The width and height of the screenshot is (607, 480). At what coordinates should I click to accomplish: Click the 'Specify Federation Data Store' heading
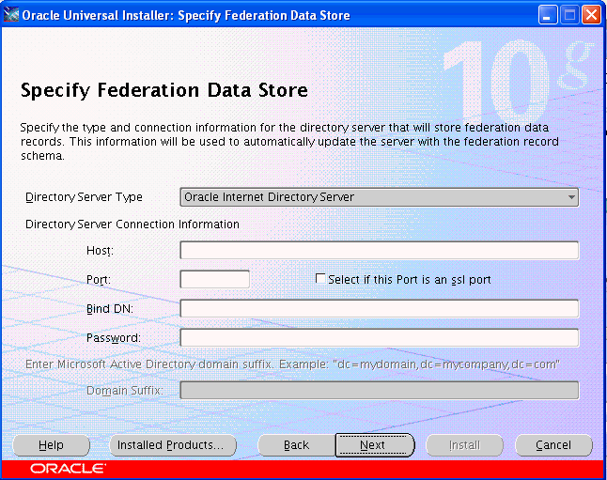pos(164,90)
